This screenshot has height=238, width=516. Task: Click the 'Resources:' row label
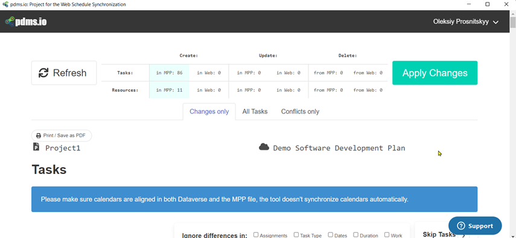(125, 90)
